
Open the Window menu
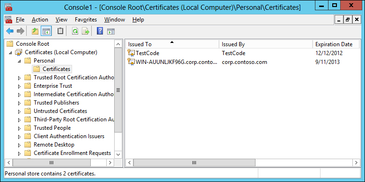click(115, 20)
